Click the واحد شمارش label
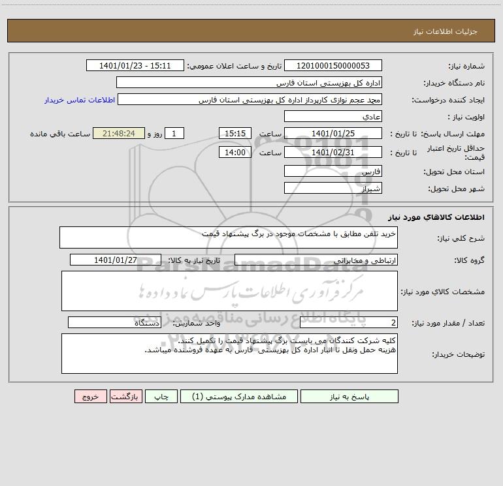Image resolution: width=503 pixels, height=486 pixels. (x=197, y=324)
